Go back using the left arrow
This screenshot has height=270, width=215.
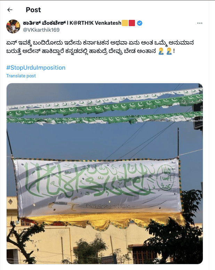10,10
